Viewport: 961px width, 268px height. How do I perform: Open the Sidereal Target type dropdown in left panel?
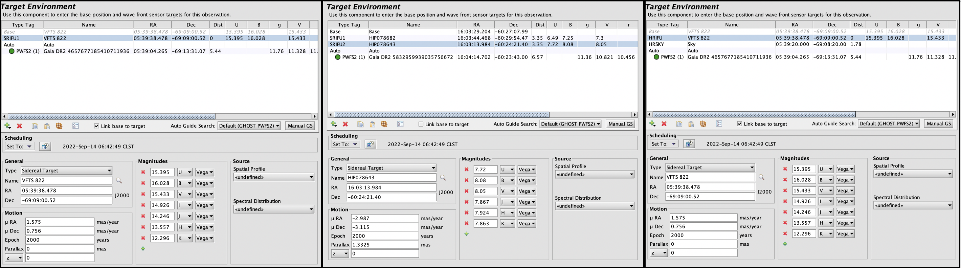[66, 171]
